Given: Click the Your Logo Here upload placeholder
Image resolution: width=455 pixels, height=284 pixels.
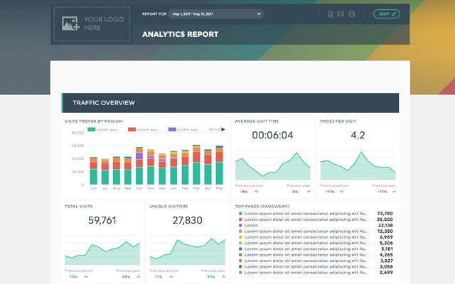Looking at the screenshot, I should (92, 24).
